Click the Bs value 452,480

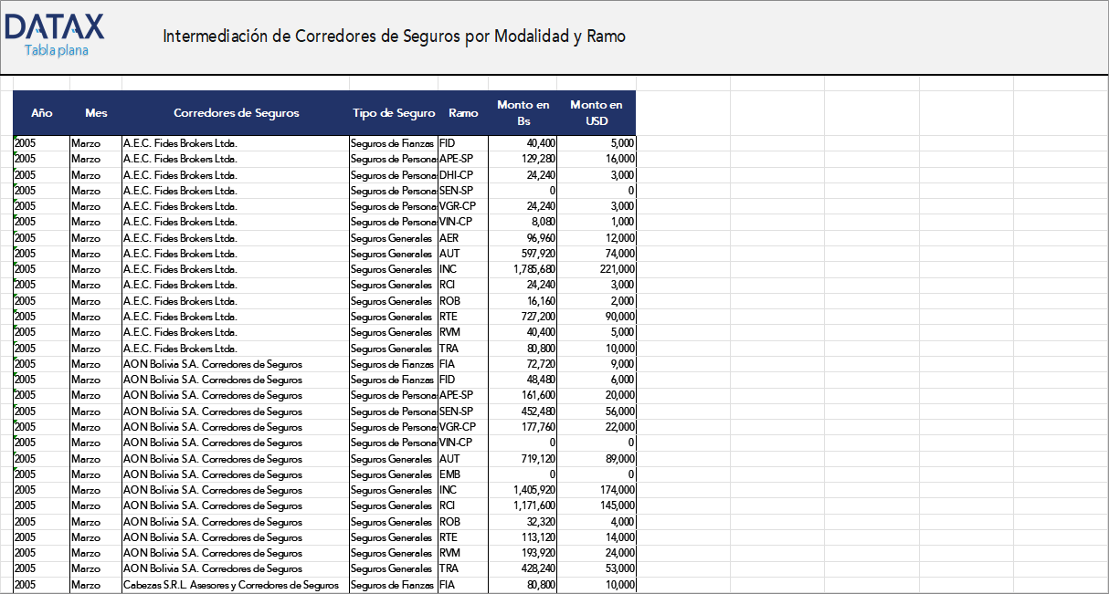(523, 412)
